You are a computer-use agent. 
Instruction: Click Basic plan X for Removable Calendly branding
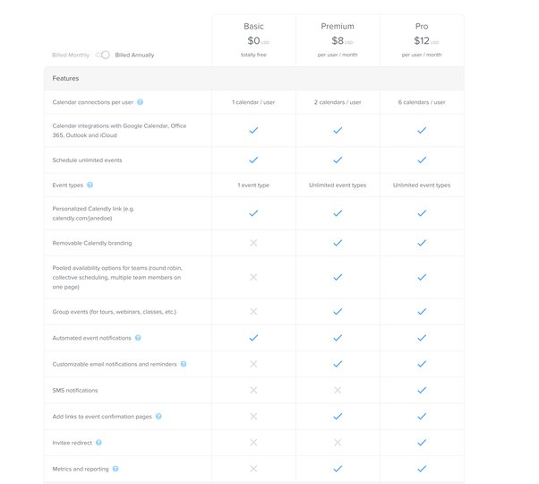coord(253,243)
